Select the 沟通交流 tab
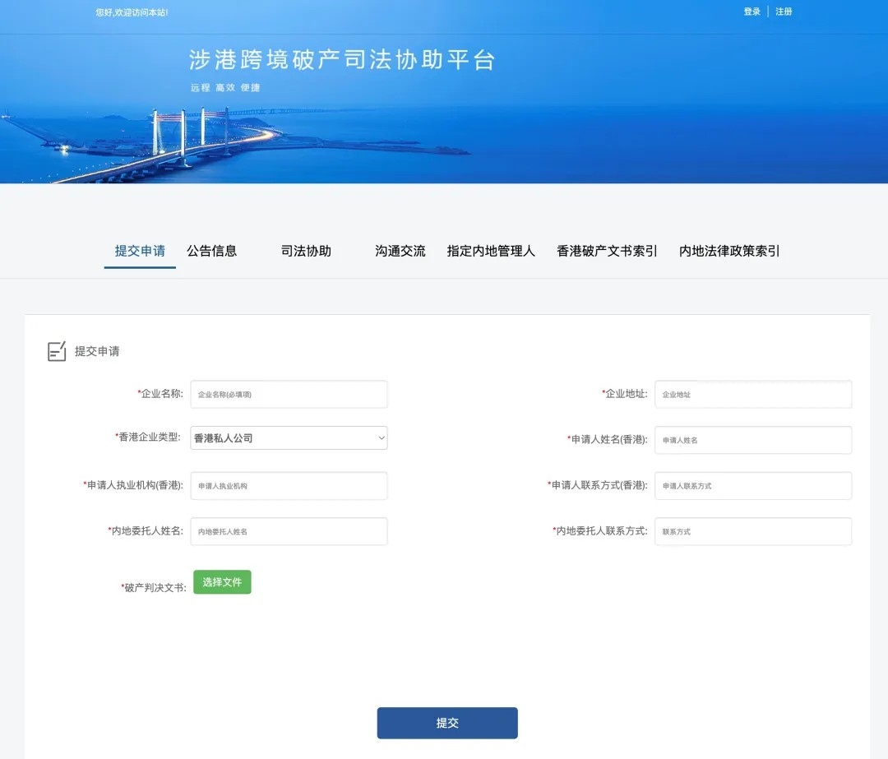Viewport: 888px width, 759px height. click(400, 251)
